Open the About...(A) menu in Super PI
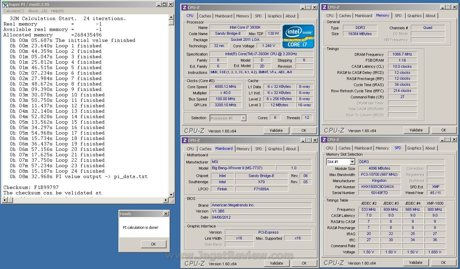The width and height of the screenshot is (460, 269). (38, 11)
